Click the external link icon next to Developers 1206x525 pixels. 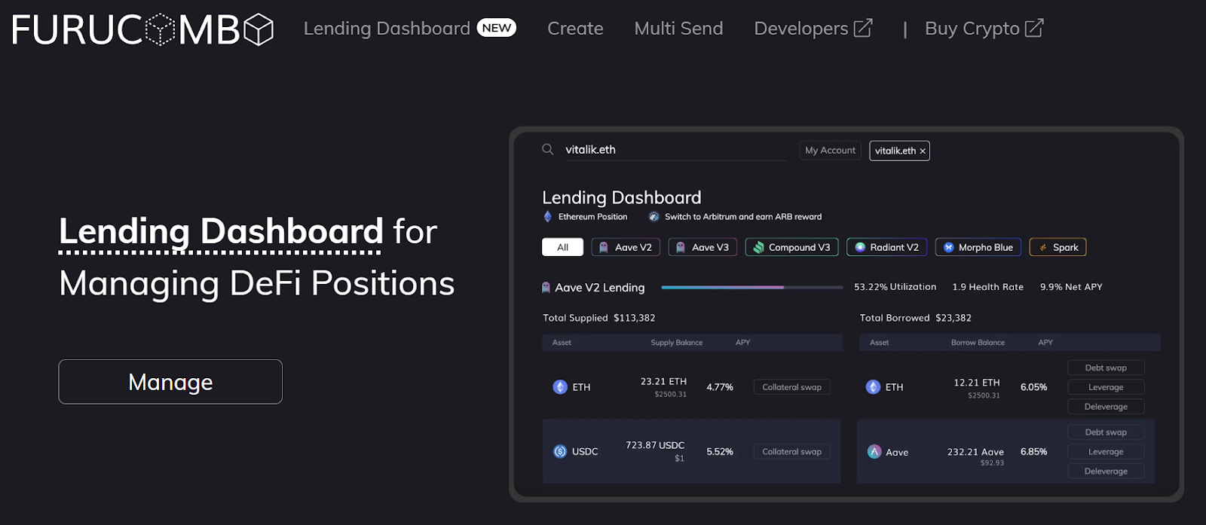(x=863, y=29)
